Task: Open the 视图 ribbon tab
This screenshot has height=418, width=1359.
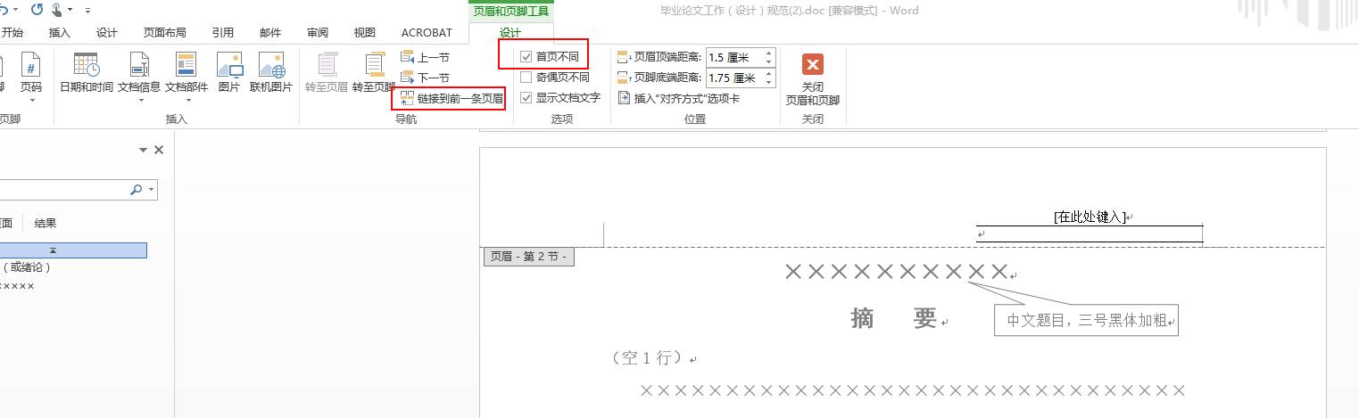Action: click(365, 33)
